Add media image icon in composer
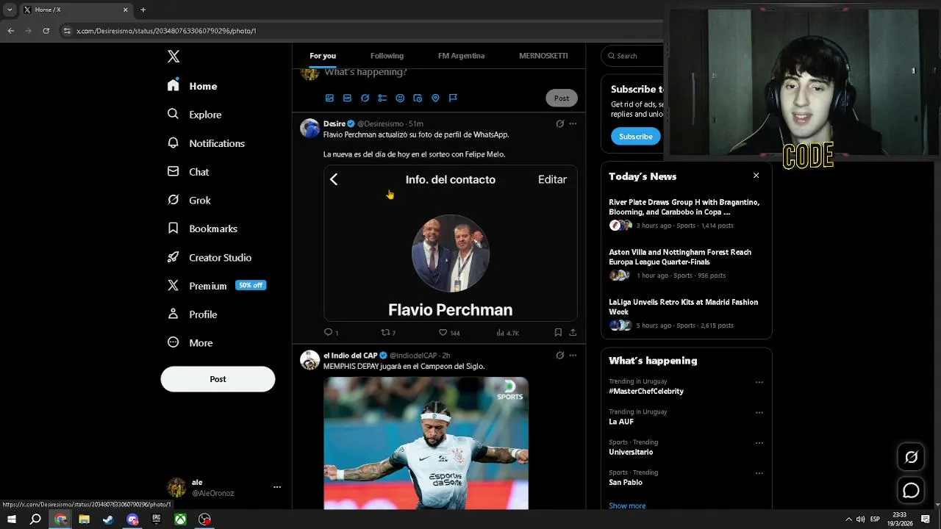 click(x=329, y=98)
